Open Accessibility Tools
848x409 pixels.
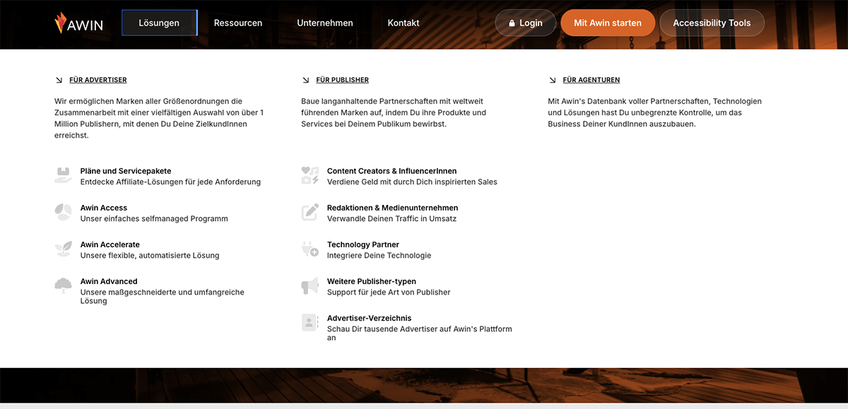tap(712, 23)
